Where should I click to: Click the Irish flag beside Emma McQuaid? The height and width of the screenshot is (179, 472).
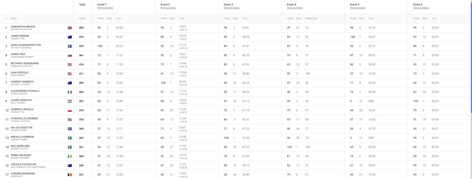point(70,157)
